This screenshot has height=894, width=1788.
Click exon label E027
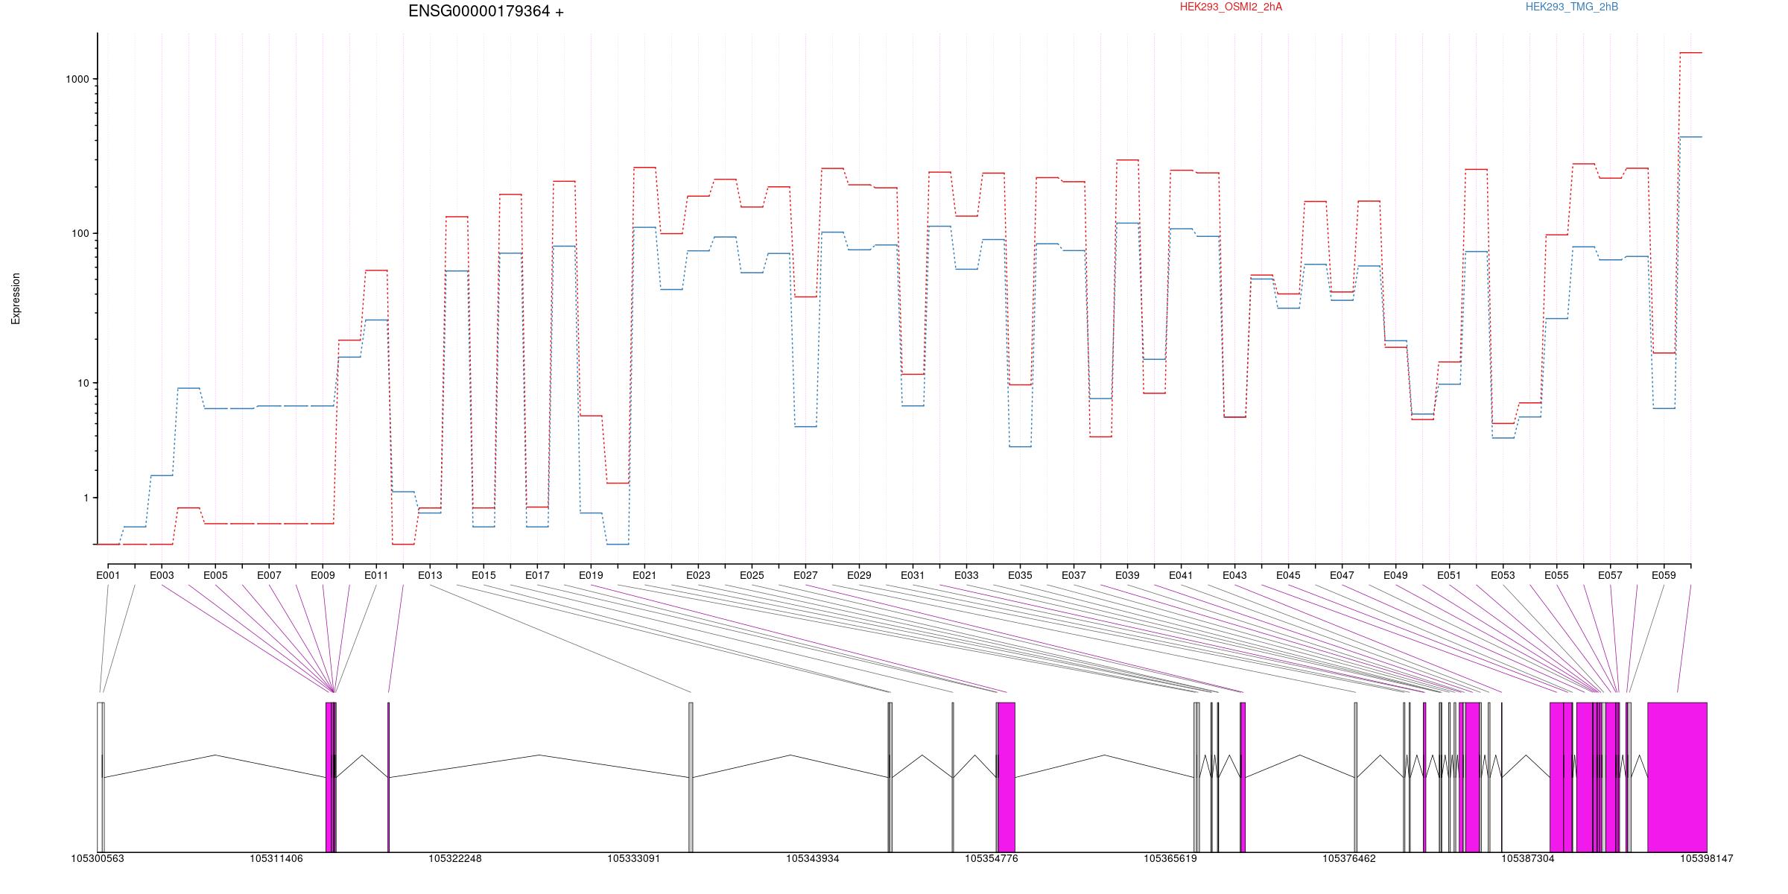pos(805,575)
